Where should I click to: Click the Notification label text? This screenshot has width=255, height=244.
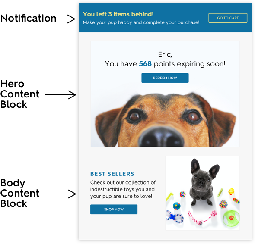(x=28, y=18)
